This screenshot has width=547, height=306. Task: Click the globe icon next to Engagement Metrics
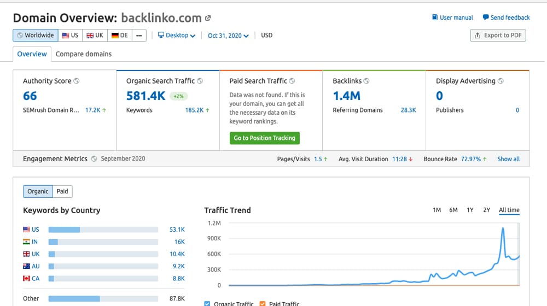94,159
